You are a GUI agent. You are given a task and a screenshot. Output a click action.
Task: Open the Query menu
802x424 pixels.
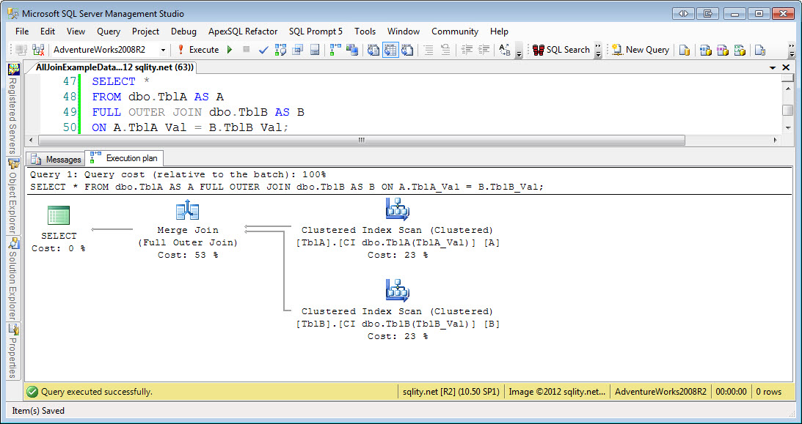pos(109,31)
